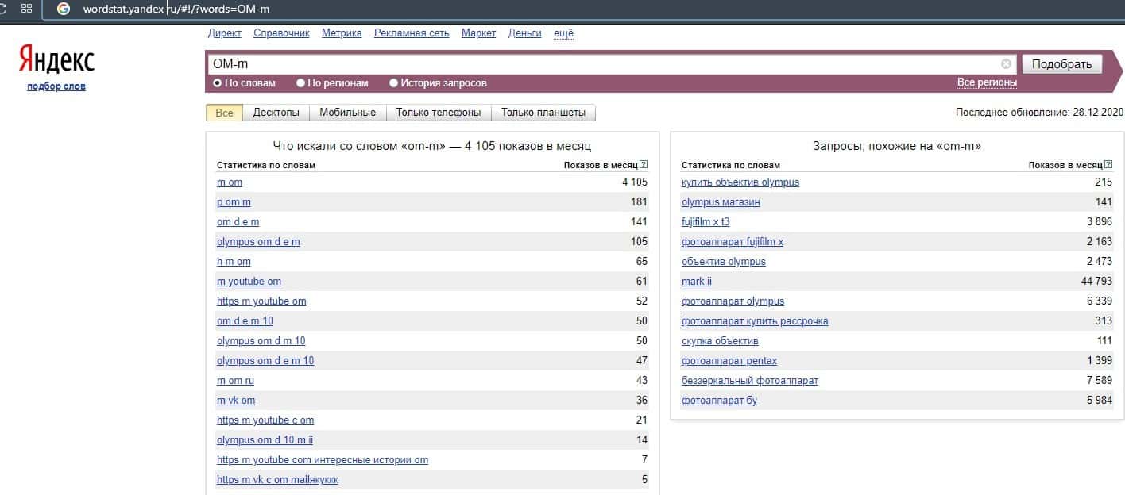
Task: Click the 'подбор слов' link under logo
Action: [56, 86]
